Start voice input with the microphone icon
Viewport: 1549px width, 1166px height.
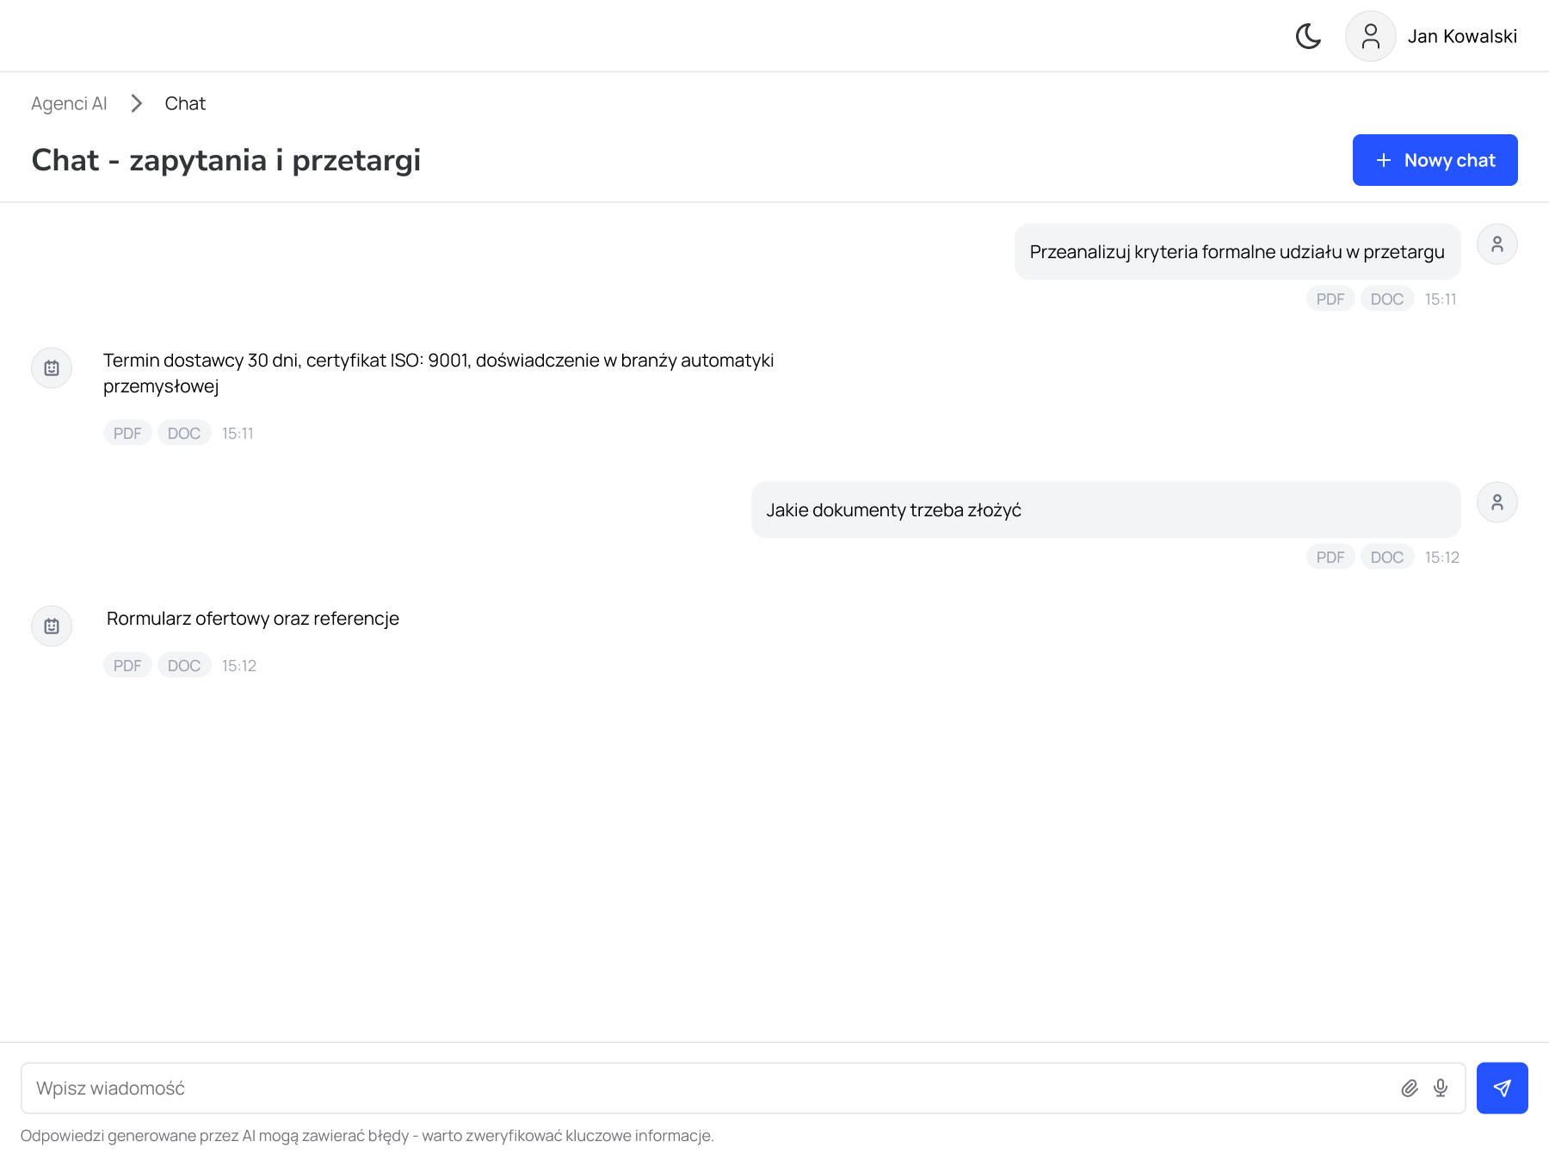(1441, 1088)
